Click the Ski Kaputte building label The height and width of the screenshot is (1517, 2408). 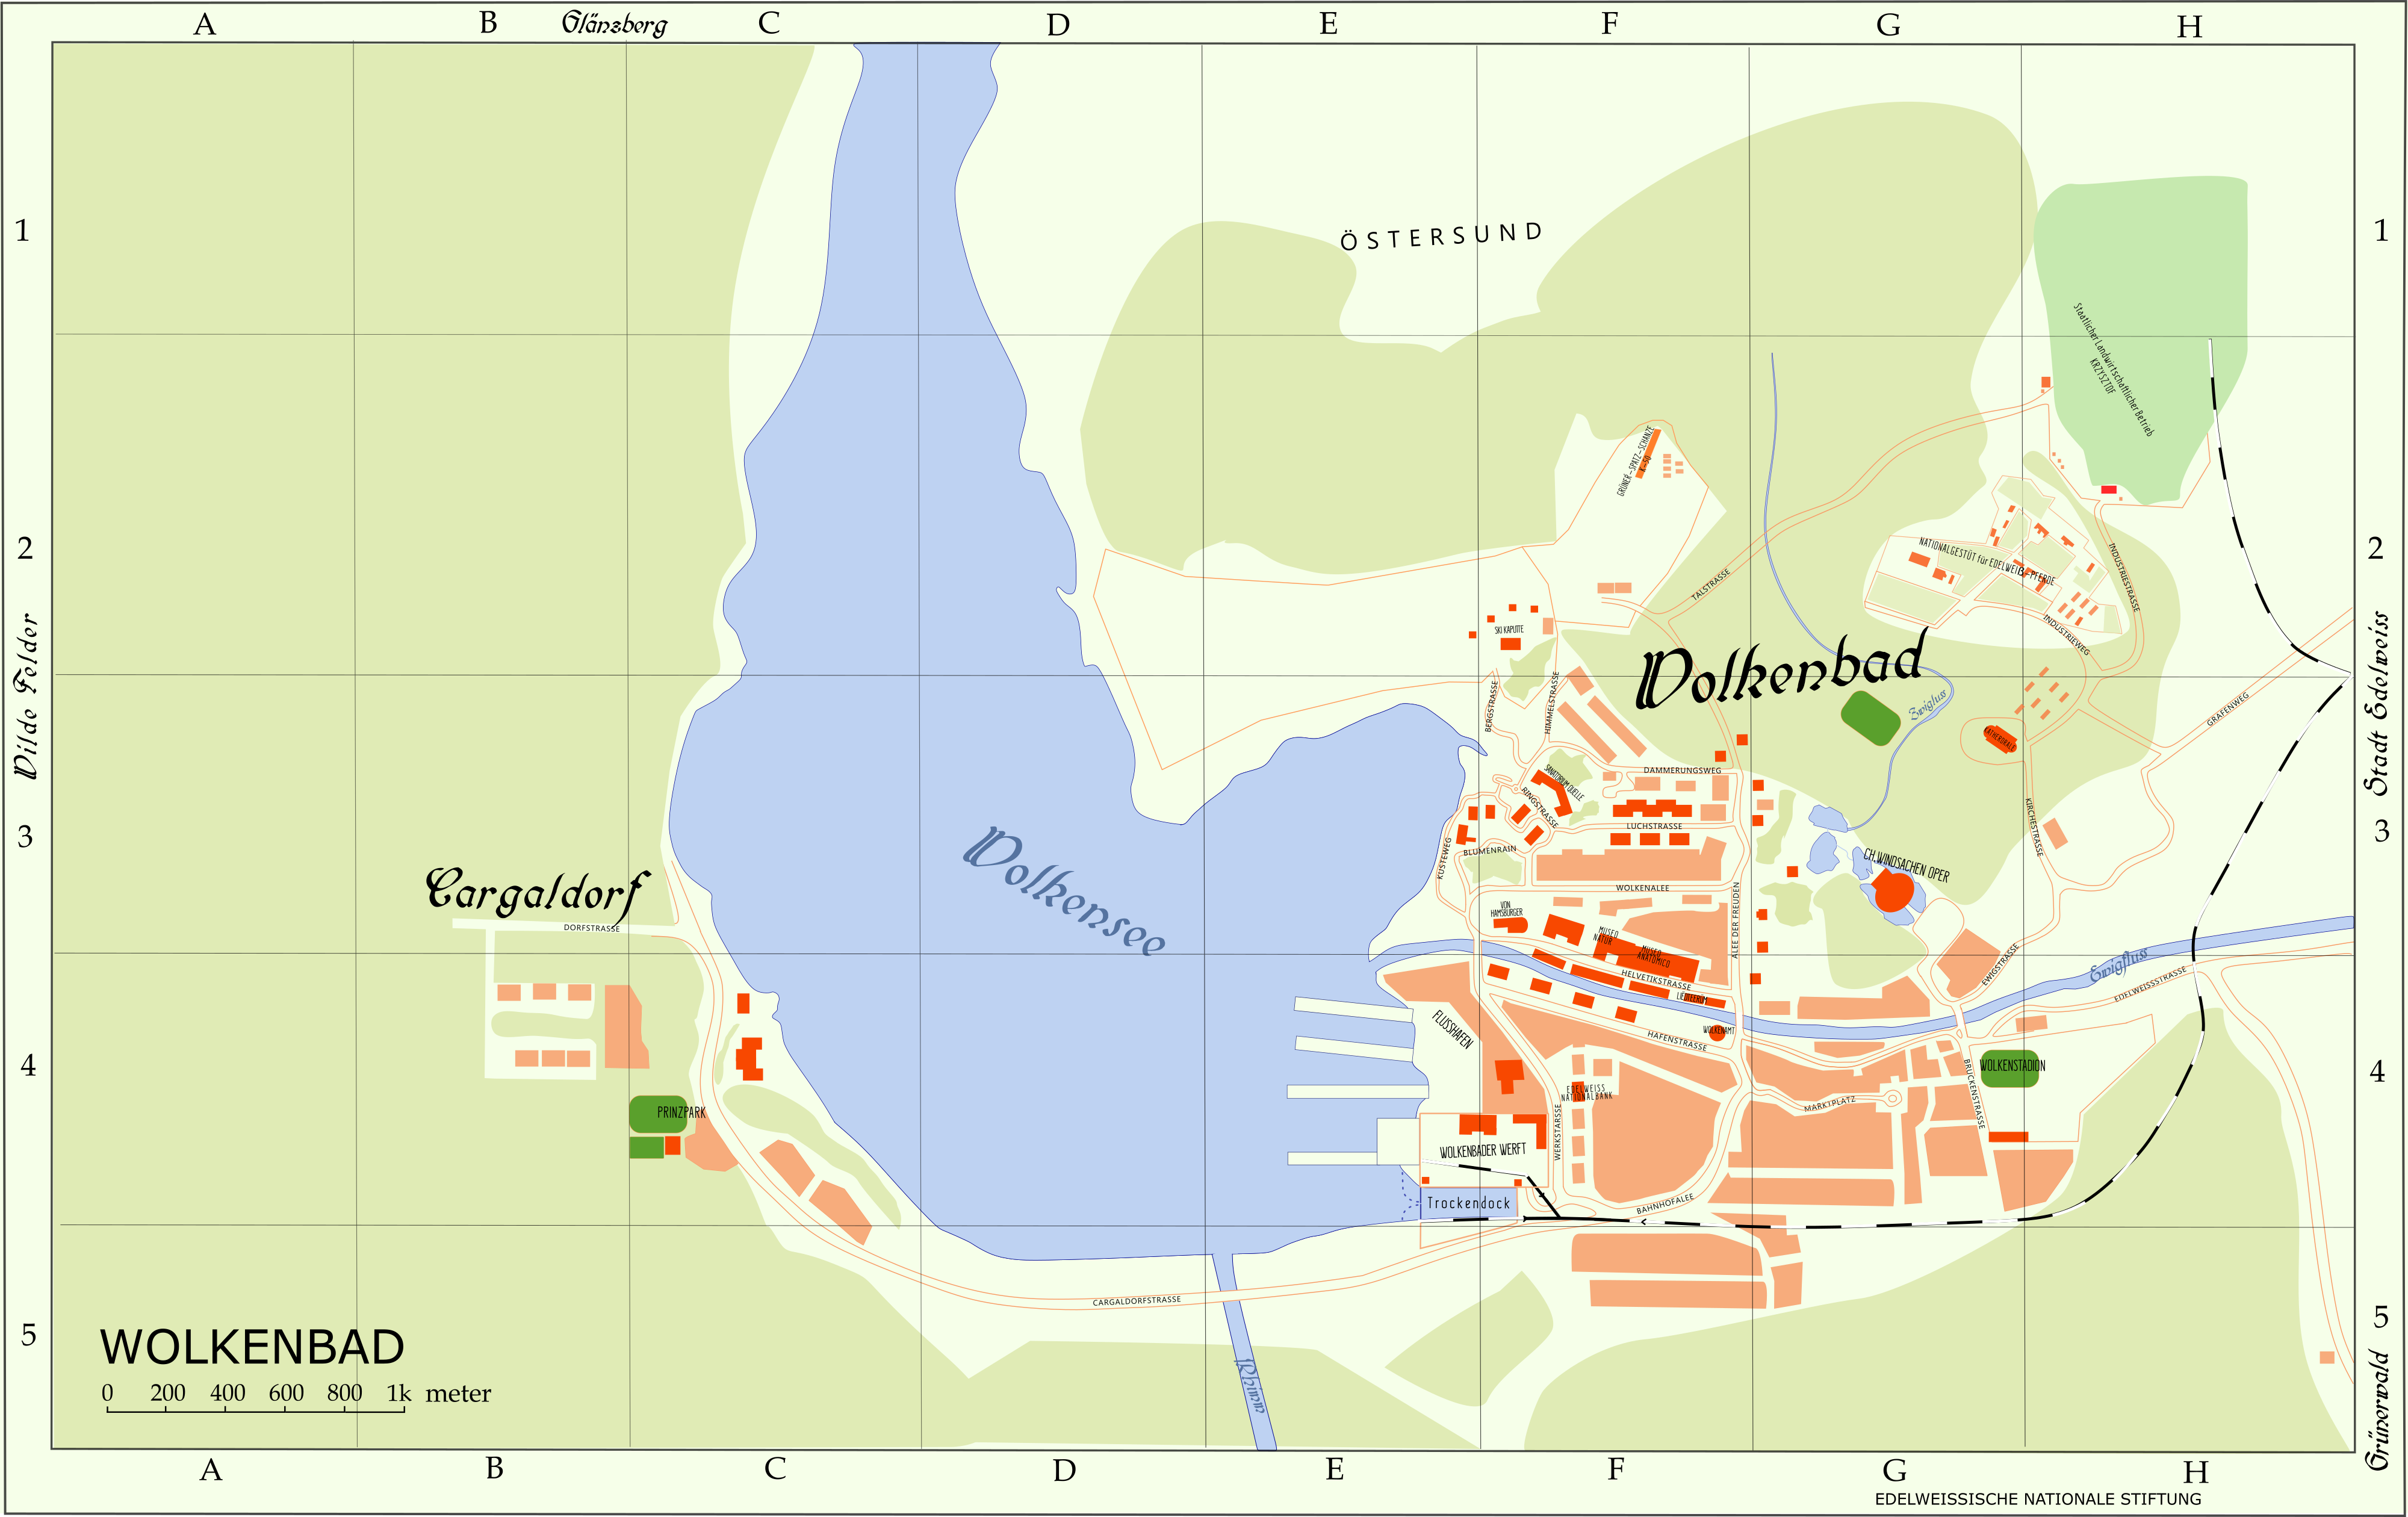tap(1509, 630)
